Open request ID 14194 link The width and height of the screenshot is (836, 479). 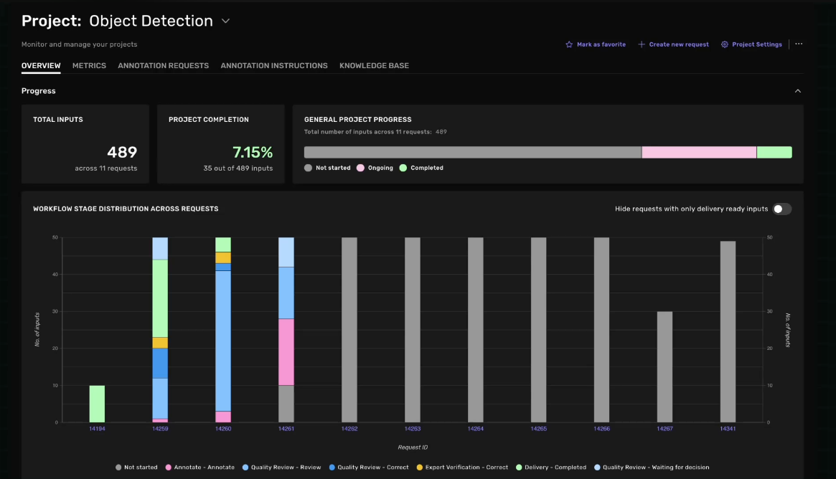tap(97, 428)
